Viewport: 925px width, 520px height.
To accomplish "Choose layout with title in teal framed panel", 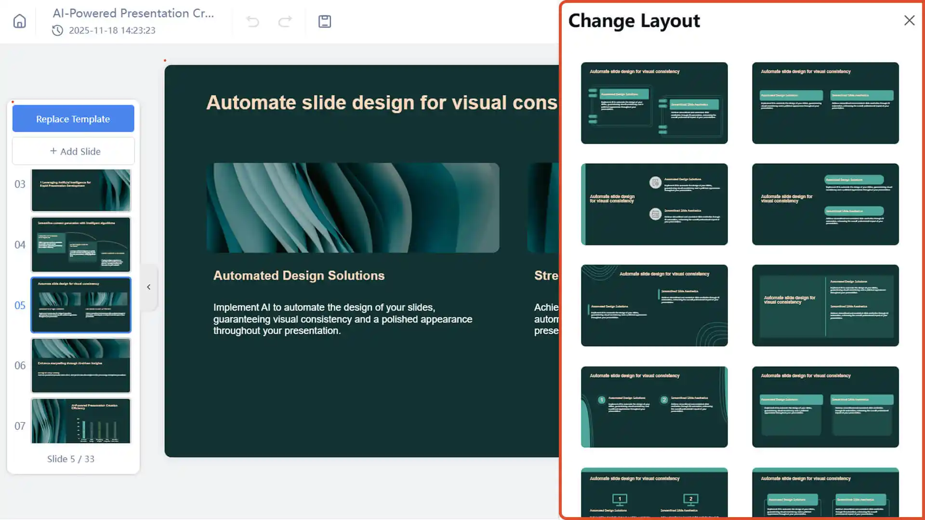I will [825, 305].
